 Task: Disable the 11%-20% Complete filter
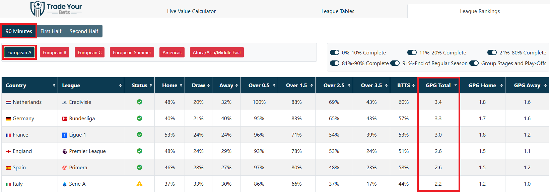412,52
